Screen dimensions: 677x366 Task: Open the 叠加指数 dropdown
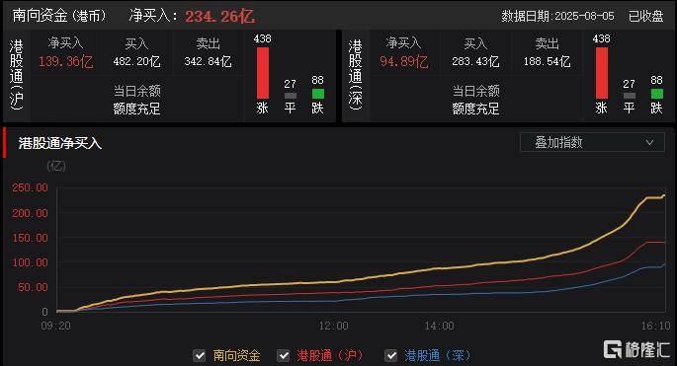tap(592, 142)
